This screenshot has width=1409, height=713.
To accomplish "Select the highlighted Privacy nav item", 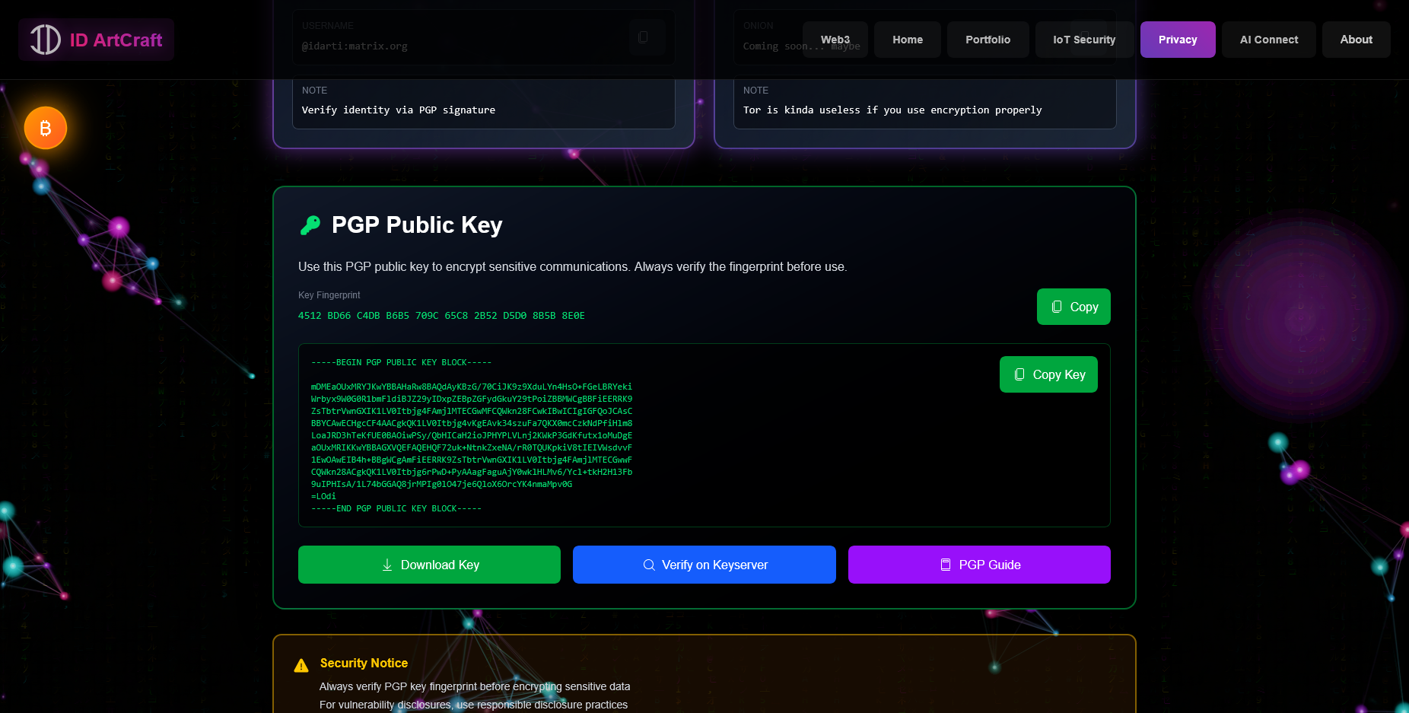I will pyautogui.click(x=1177, y=40).
